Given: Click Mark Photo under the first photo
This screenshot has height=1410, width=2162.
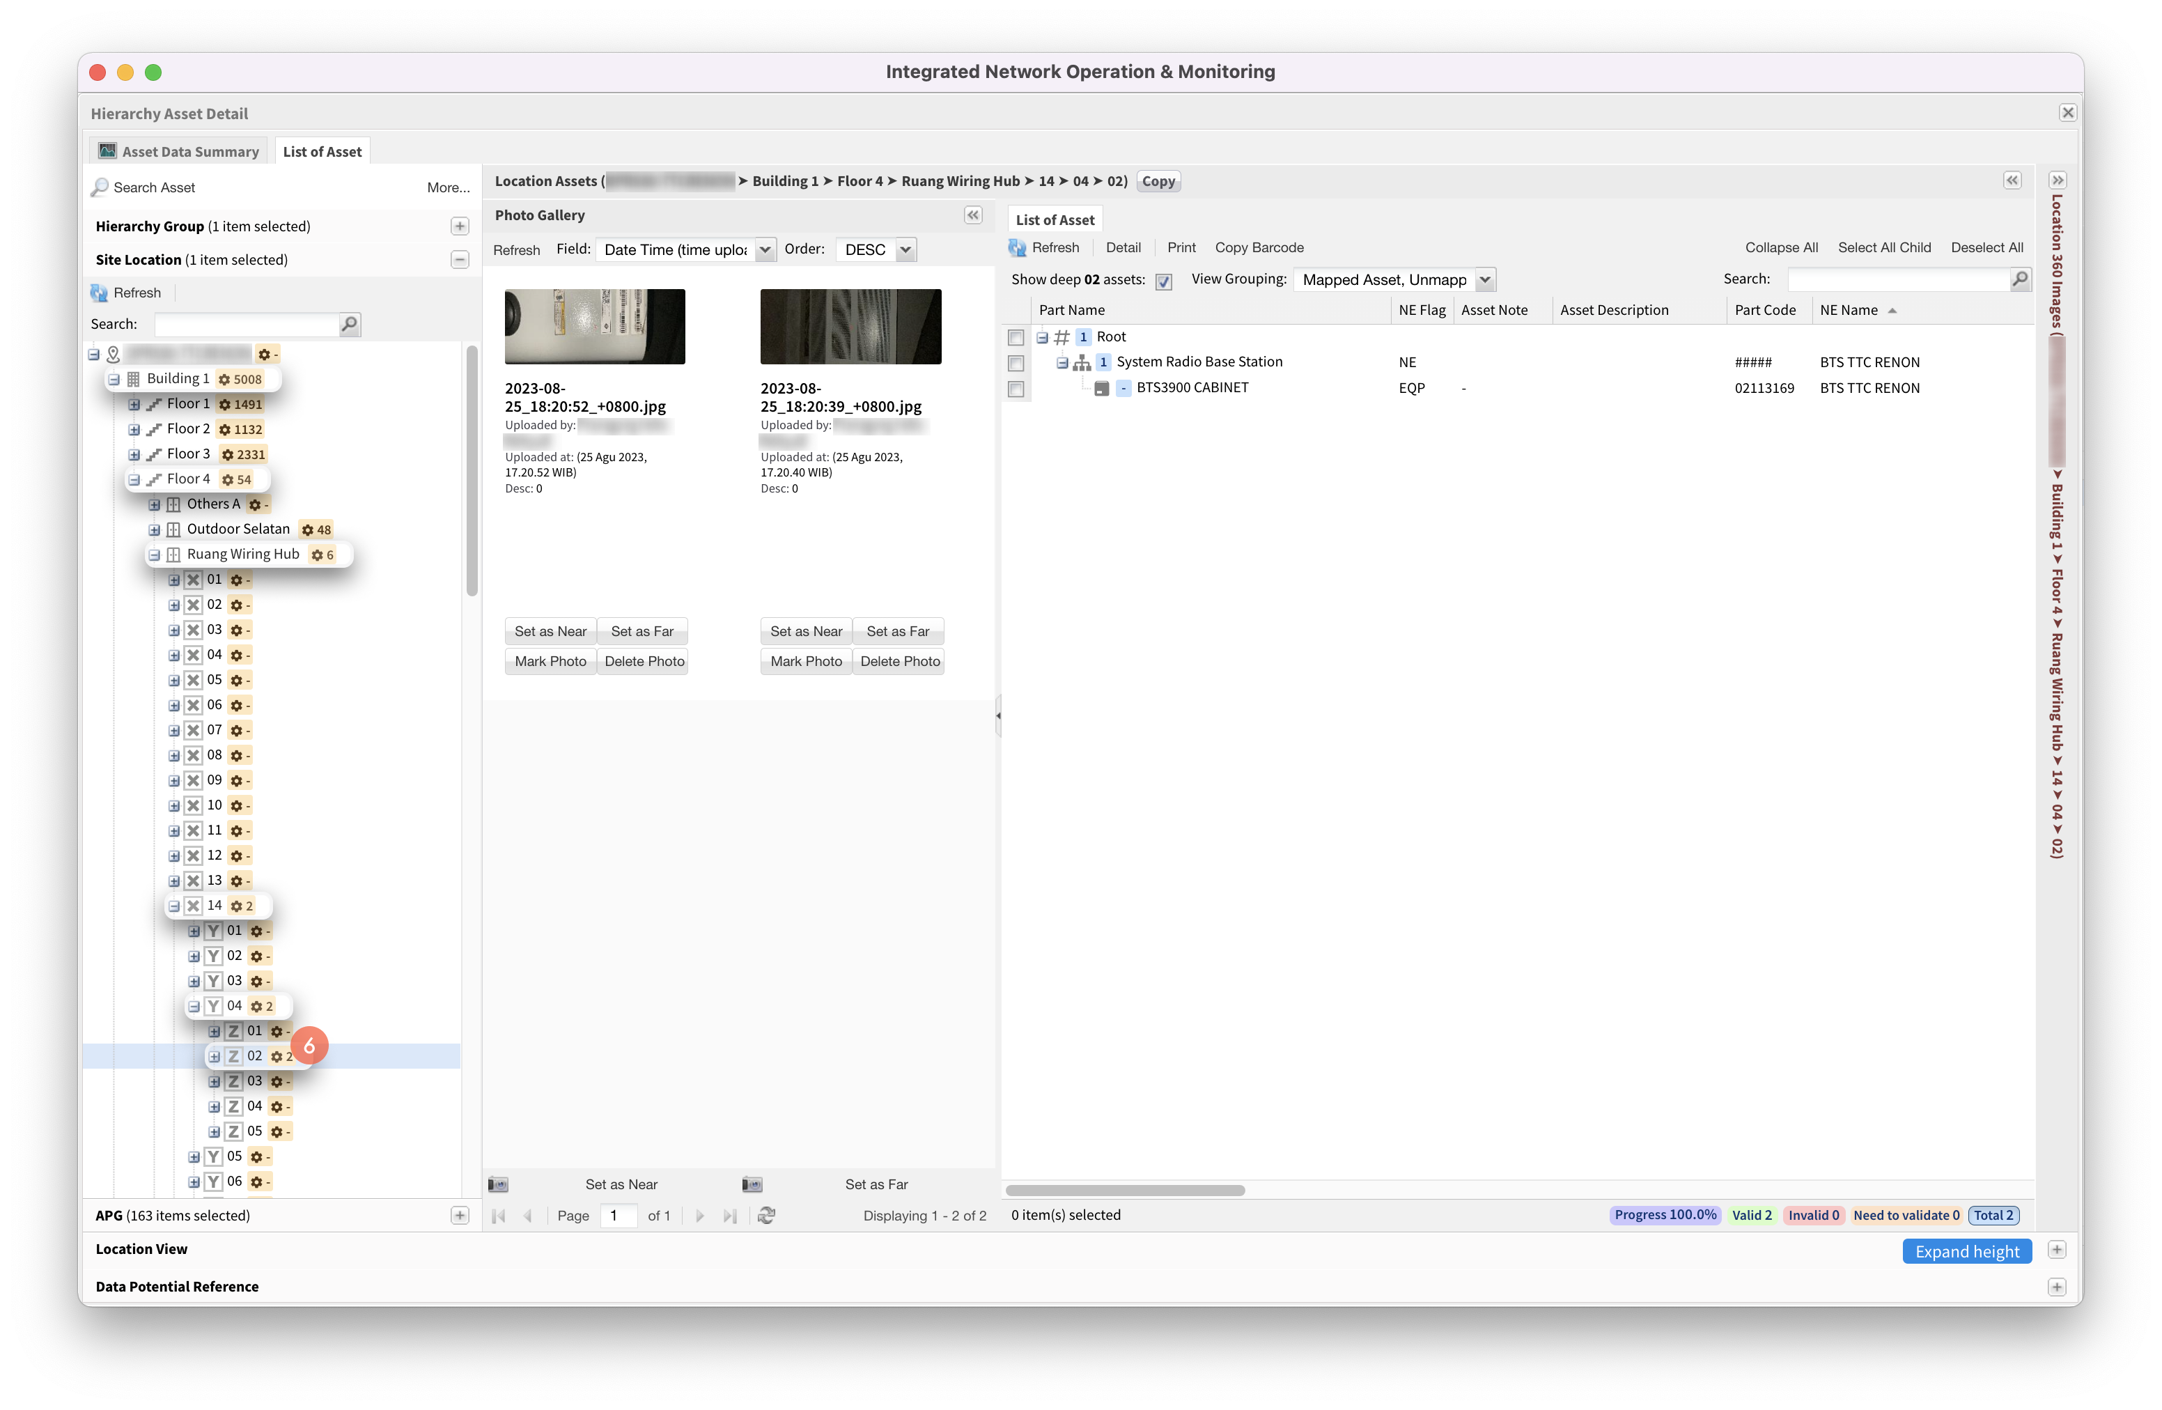Looking at the screenshot, I should [x=550, y=661].
